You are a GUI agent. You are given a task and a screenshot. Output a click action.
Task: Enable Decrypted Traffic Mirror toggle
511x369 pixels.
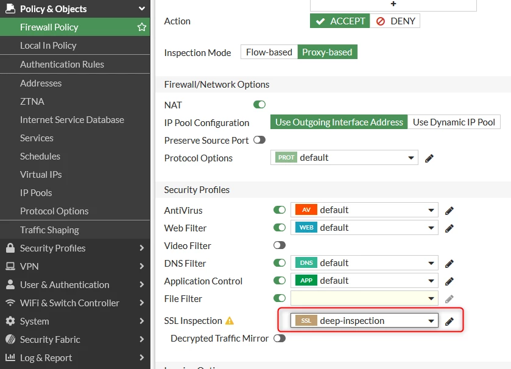[280, 338]
